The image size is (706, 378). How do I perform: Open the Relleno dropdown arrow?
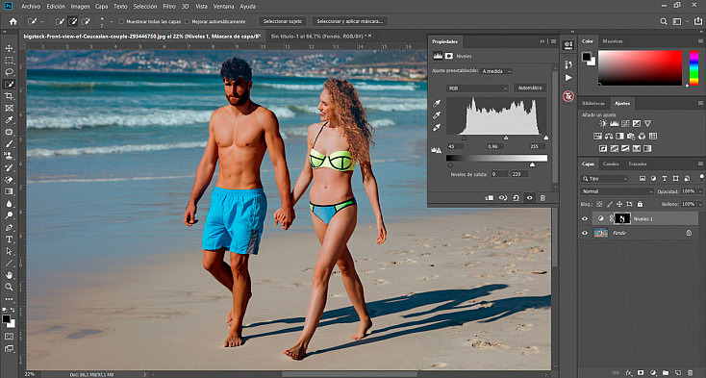(x=700, y=204)
